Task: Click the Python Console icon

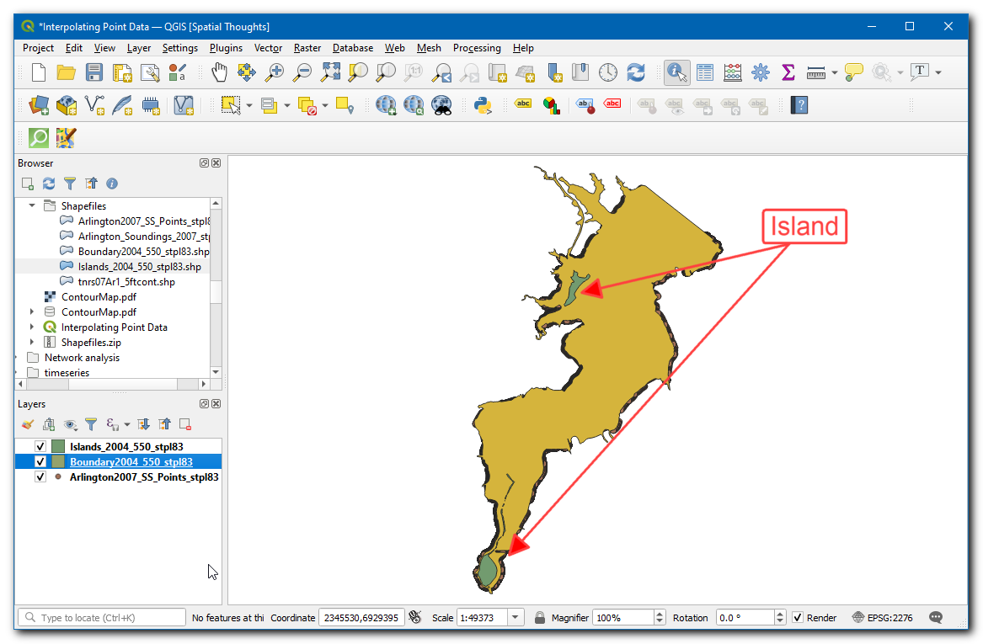Action: (483, 105)
